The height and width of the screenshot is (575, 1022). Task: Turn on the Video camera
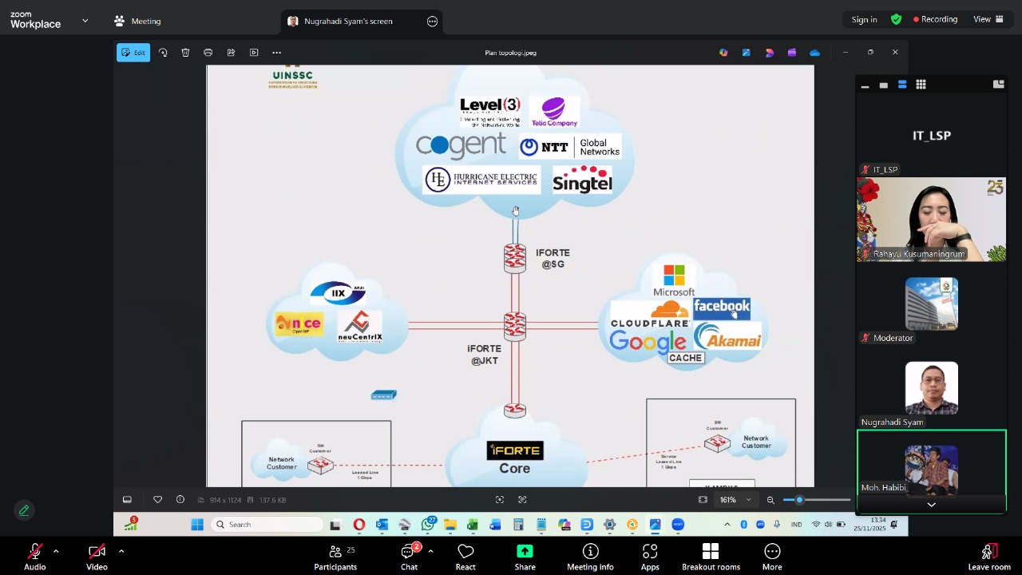click(97, 557)
